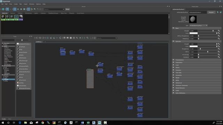Open the Options menu

[38, 4]
